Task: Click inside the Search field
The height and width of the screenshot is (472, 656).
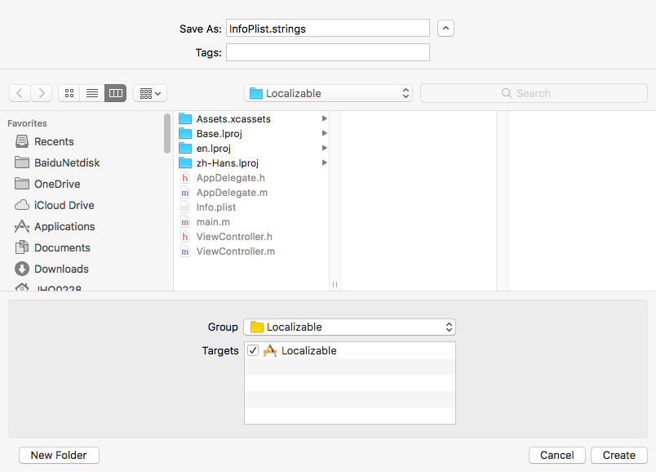Action: (534, 92)
